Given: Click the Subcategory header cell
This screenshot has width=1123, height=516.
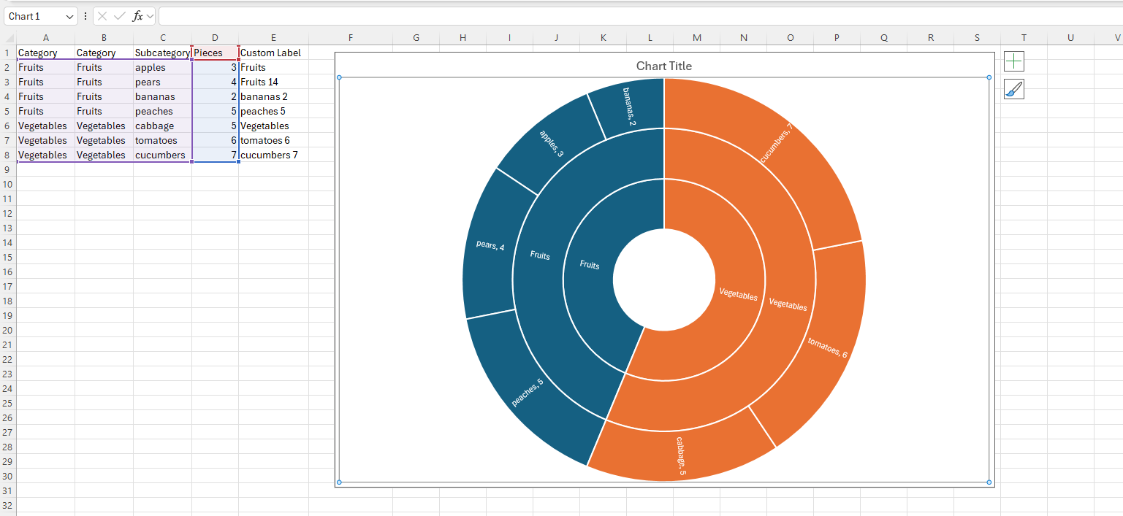Looking at the screenshot, I should 162,53.
